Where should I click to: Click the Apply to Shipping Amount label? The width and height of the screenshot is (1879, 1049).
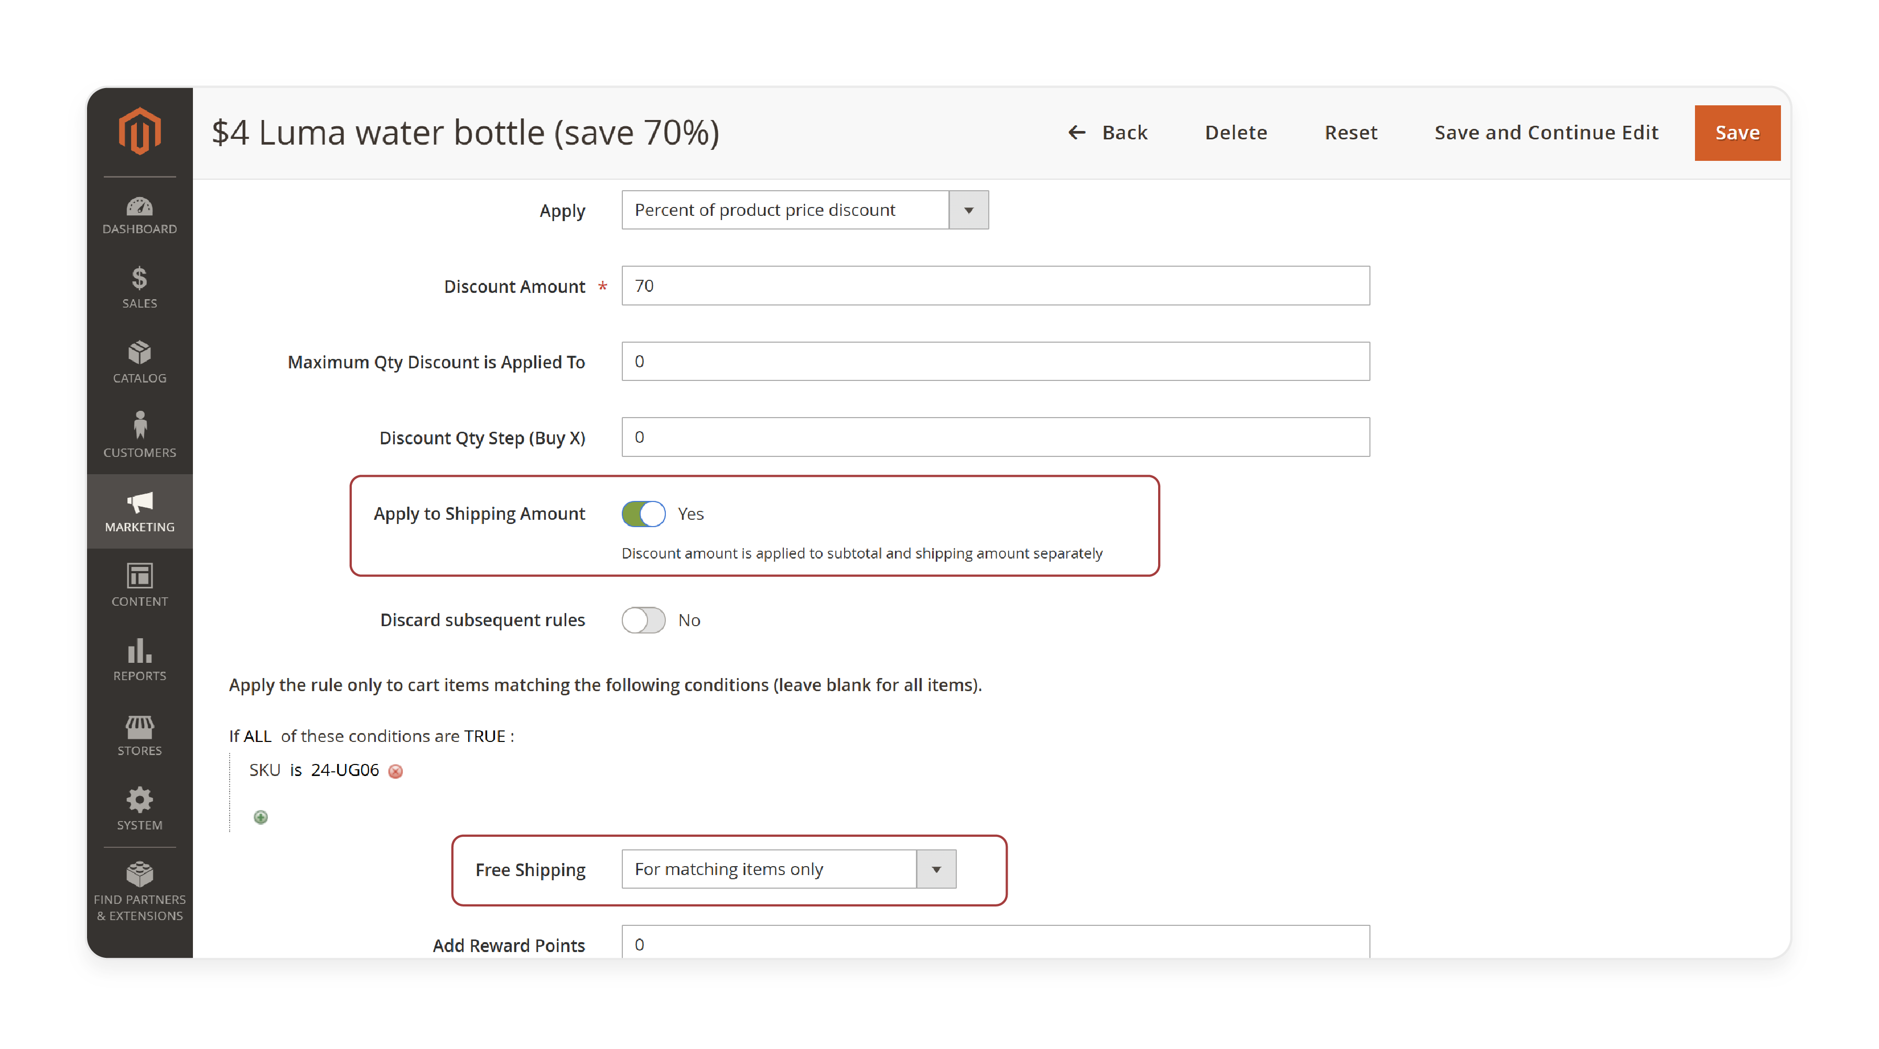(479, 515)
